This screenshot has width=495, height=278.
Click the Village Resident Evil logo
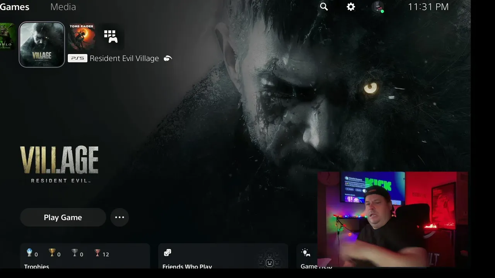tap(59, 164)
